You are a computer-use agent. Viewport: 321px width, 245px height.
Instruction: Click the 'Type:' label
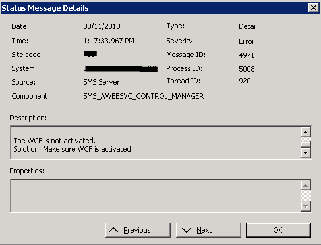coord(175,26)
